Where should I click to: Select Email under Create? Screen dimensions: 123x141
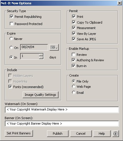click(74, 92)
